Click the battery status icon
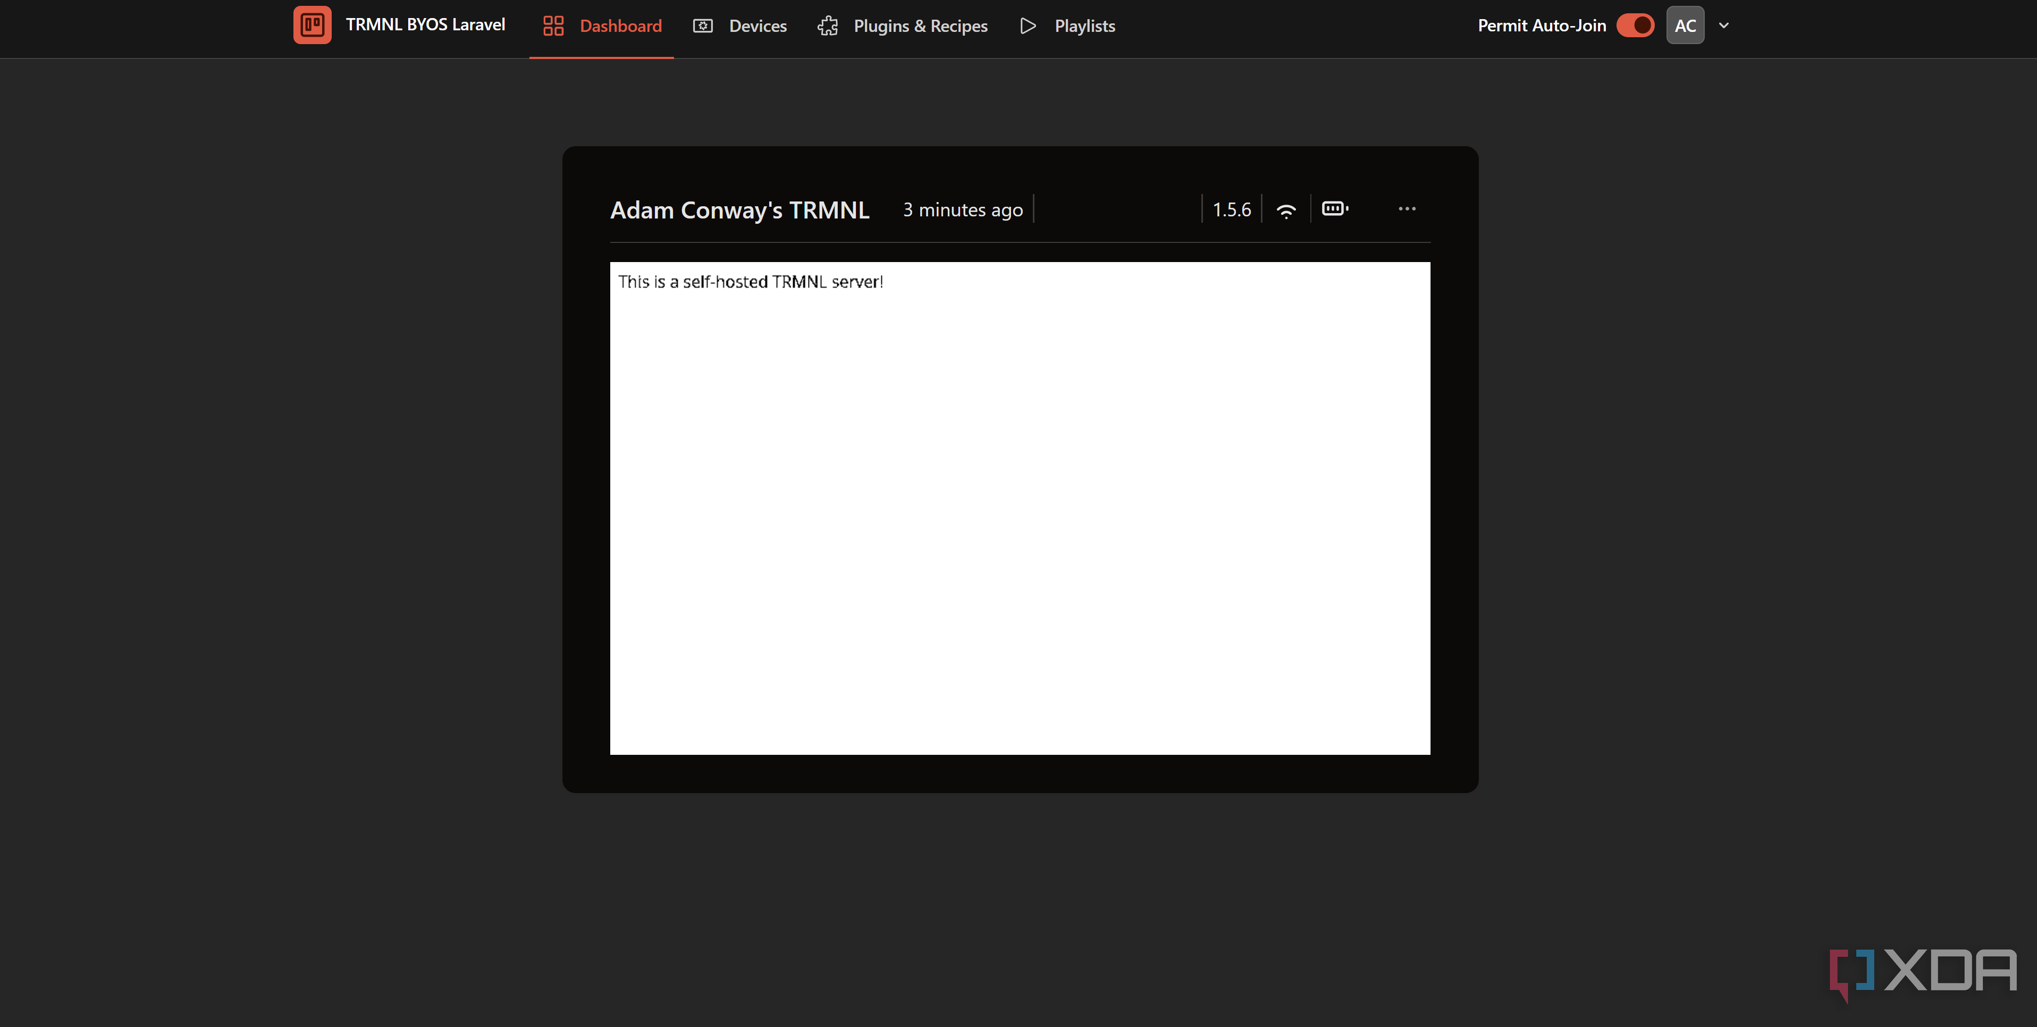The height and width of the screenshot is (1027, 2037). click(x=1335, y=209)
